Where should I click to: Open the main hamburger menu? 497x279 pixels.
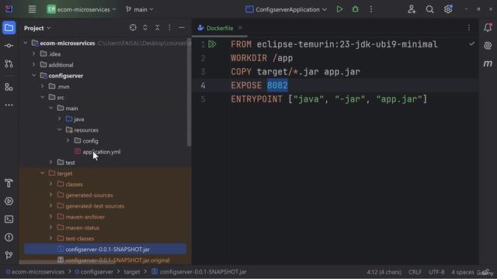(x=32, y=9)
